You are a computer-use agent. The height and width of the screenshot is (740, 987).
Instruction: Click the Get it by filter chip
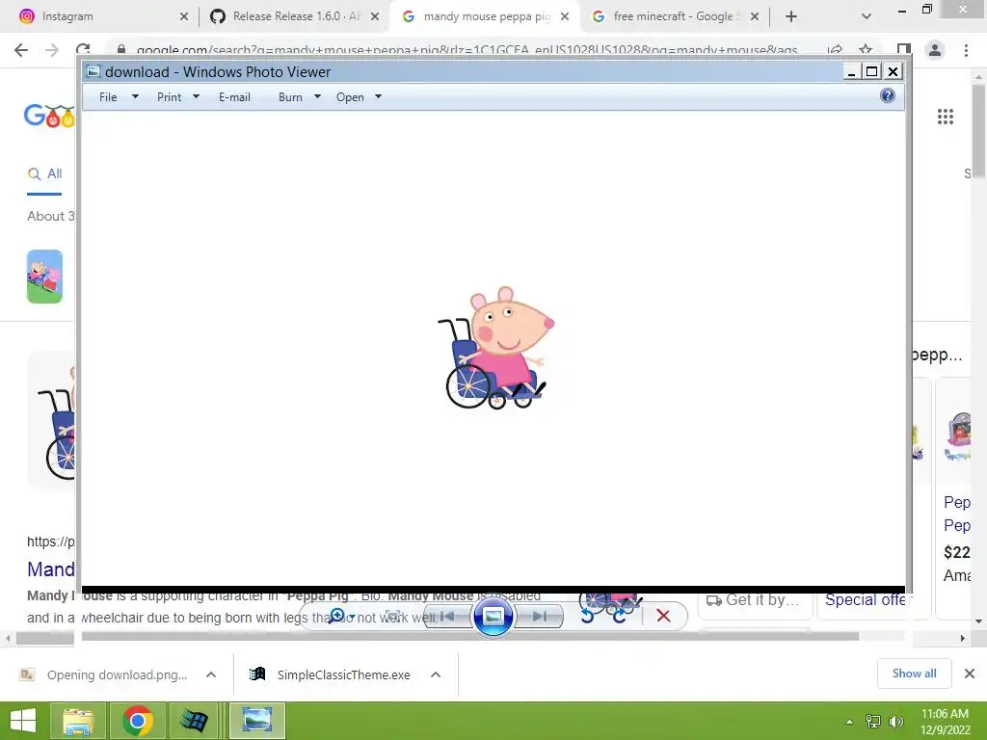754,600
